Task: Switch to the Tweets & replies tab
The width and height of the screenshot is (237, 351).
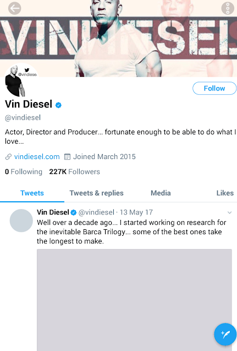Action: tap(97, 193)
